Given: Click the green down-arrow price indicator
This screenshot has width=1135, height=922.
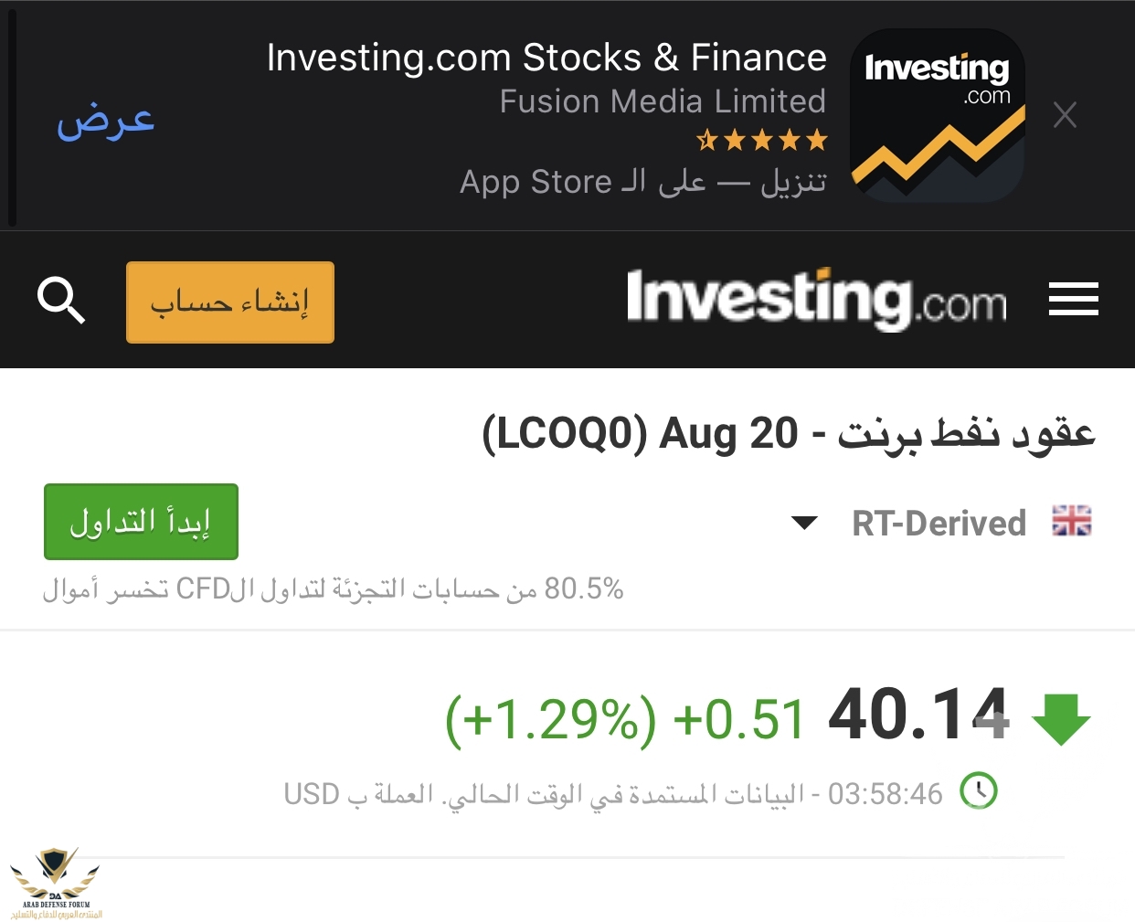Looking at the screenshot, I should pyautogui.click(x=1061, y=719).
